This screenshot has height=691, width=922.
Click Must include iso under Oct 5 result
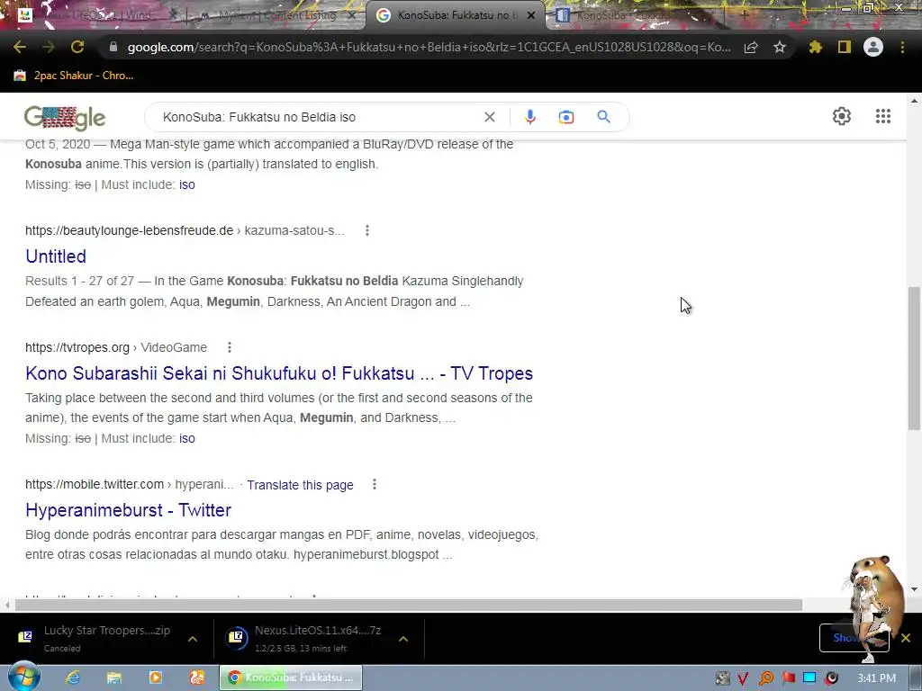(x=187, y=184)
